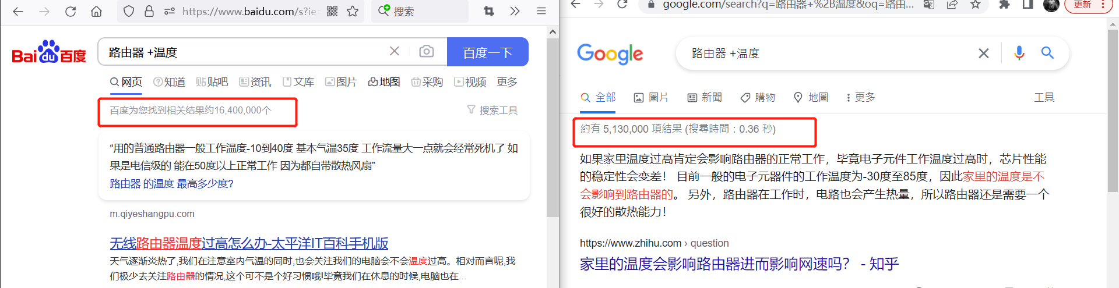This screenshot has width=1119, height=288.
Task: Switch to the Google 圖片 tab
Action: pyautogui.click(x=652, y=97)
